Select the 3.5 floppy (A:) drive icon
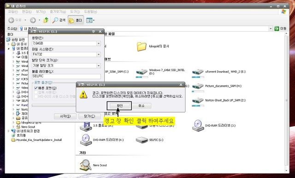 (x=86, y=127)
